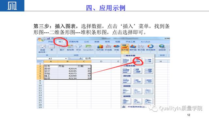
Task: Expand the 散点图 scatter chart dropdown
Action: (x=141, y=52)
